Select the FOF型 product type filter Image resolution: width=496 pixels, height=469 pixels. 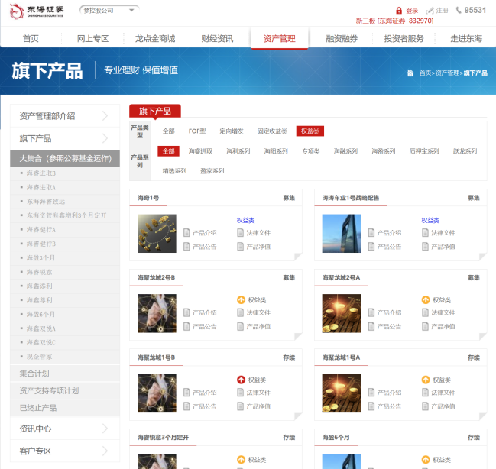(x=197, y=131)
